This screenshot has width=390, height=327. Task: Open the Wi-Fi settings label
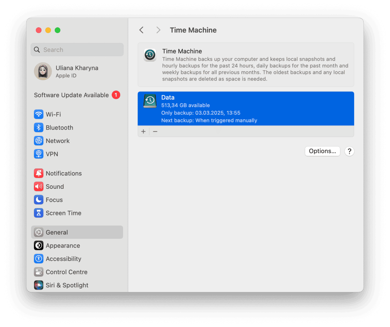[53, 114]
